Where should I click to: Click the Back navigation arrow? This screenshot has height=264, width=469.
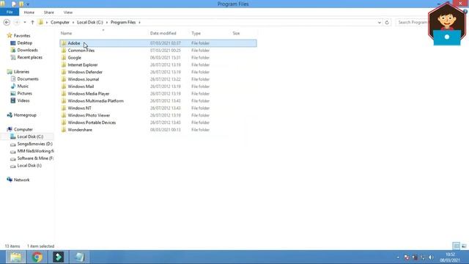[7, 23]
